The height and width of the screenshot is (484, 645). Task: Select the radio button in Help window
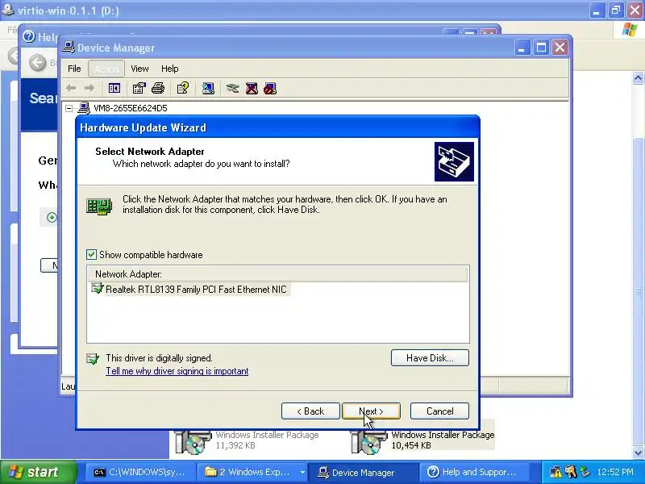(52, 217)
